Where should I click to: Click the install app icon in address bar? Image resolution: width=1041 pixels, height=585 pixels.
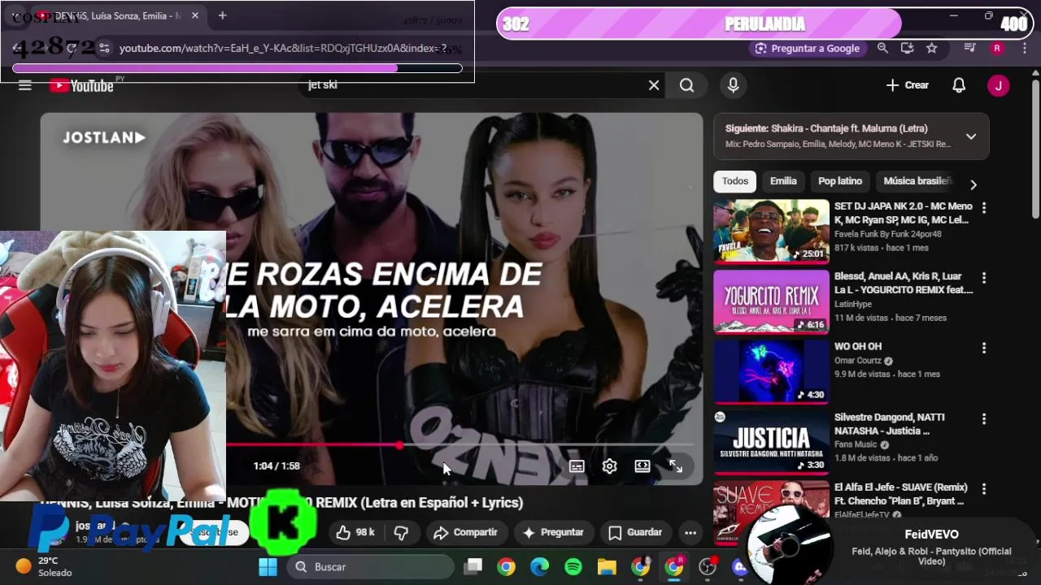pyautogui.click(x=907, y=49)
